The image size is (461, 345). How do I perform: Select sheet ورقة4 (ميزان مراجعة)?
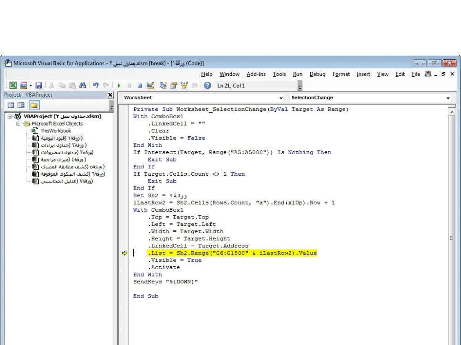(64, 160)
